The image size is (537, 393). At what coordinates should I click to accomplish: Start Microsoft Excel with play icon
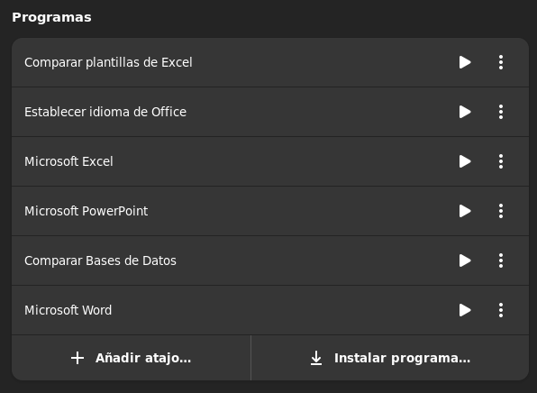tap(465, 161)
